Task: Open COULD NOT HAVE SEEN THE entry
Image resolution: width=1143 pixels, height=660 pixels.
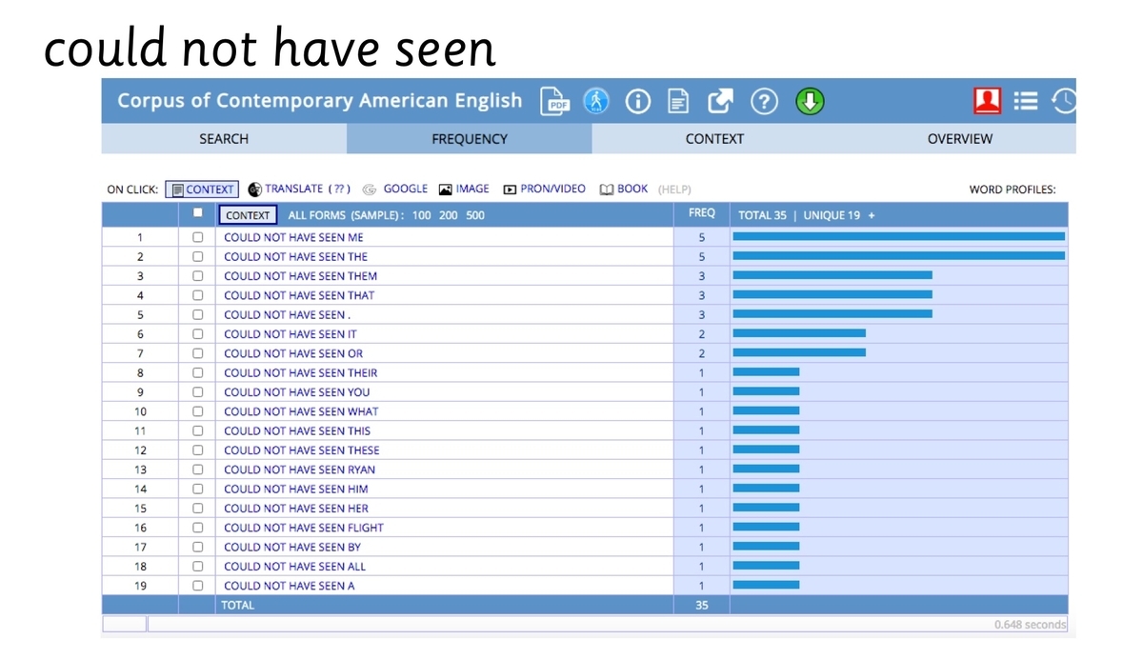Action: point(295,256)
